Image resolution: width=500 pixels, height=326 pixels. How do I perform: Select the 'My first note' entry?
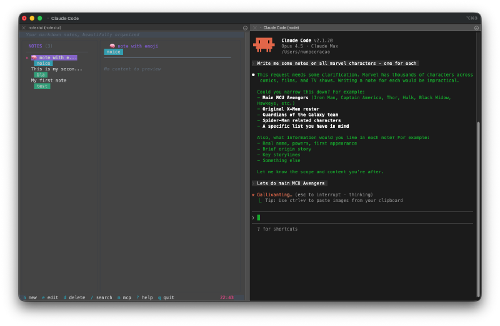(49, 80)
